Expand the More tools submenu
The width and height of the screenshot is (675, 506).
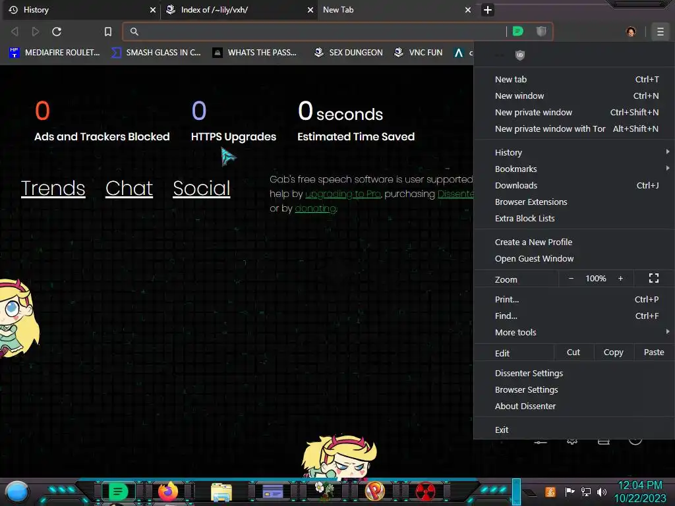(574, 332)
